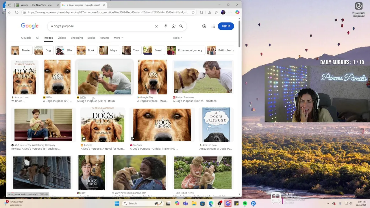Switch to the Forums tab

pyautogui.click(x=104, y=38)
